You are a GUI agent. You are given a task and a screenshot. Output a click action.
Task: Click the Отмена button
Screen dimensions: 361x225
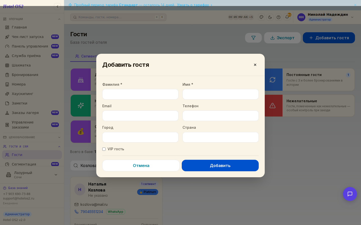point(141,165)
